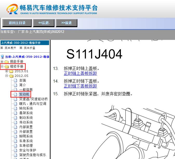Click the document icon next to 变速器/变速驱动桥

[x=16, y=99]
